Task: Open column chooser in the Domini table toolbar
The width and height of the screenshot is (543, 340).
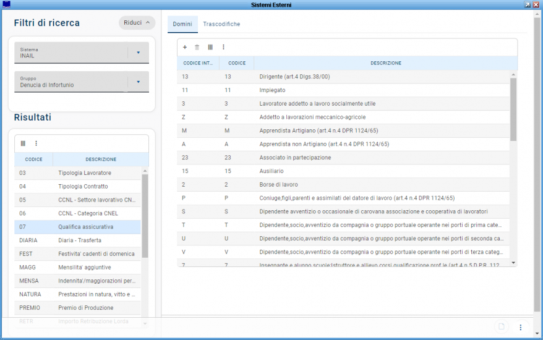Action: click(210, 47)
